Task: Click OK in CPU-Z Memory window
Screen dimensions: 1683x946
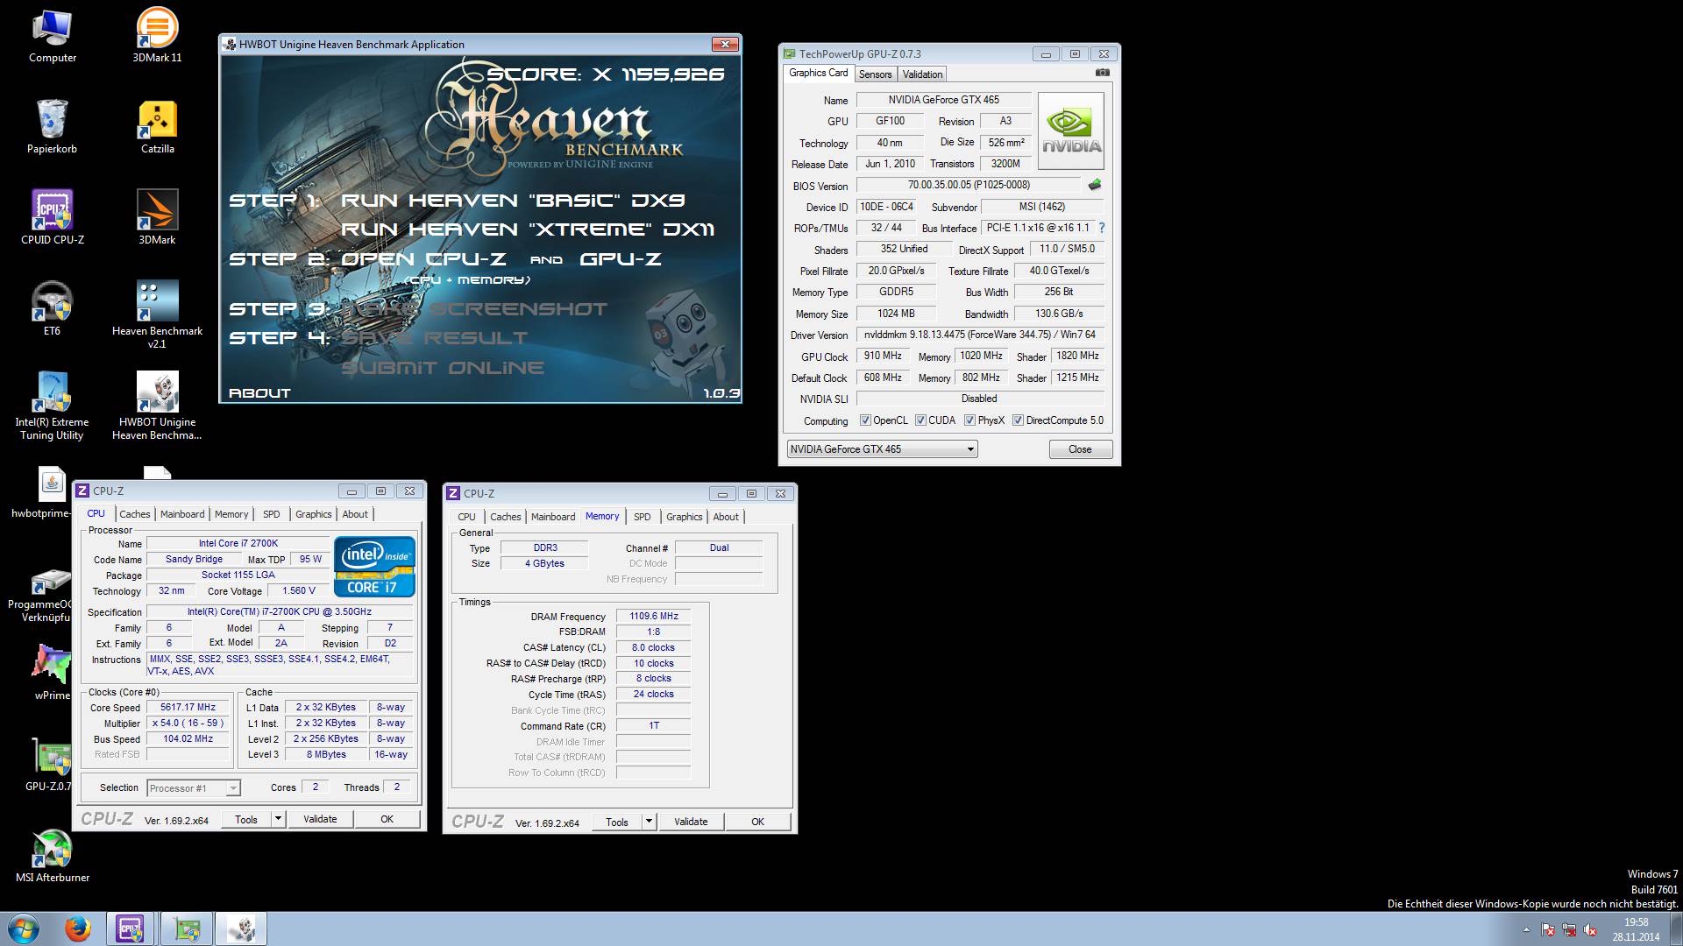Action: point(757,822)
